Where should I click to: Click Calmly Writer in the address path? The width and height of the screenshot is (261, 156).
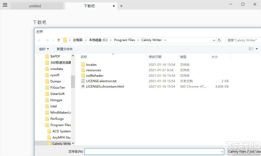[152, 40]
